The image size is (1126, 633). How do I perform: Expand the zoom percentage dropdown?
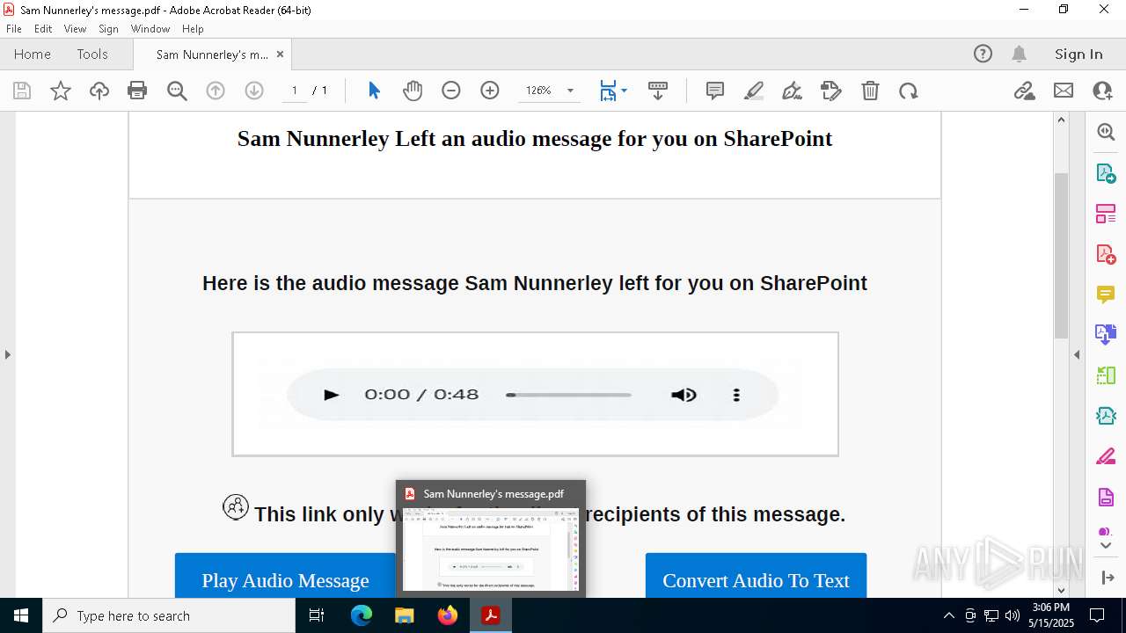tap(570, 91)
